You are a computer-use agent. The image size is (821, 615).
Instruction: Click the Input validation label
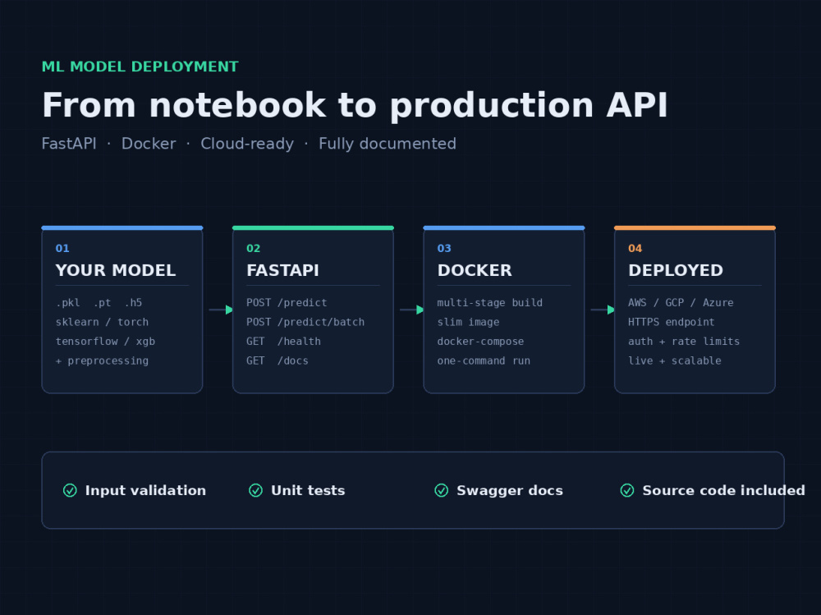tap(145, 490)
